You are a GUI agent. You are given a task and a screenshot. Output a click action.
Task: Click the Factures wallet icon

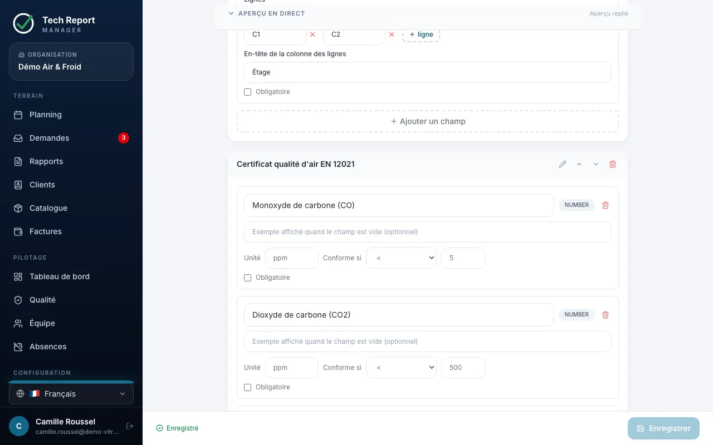point(18,231)
